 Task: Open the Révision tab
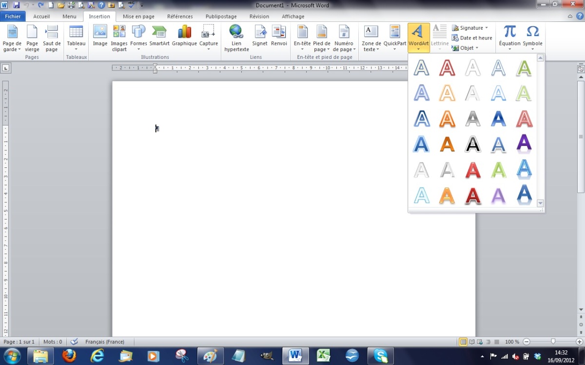259,17
